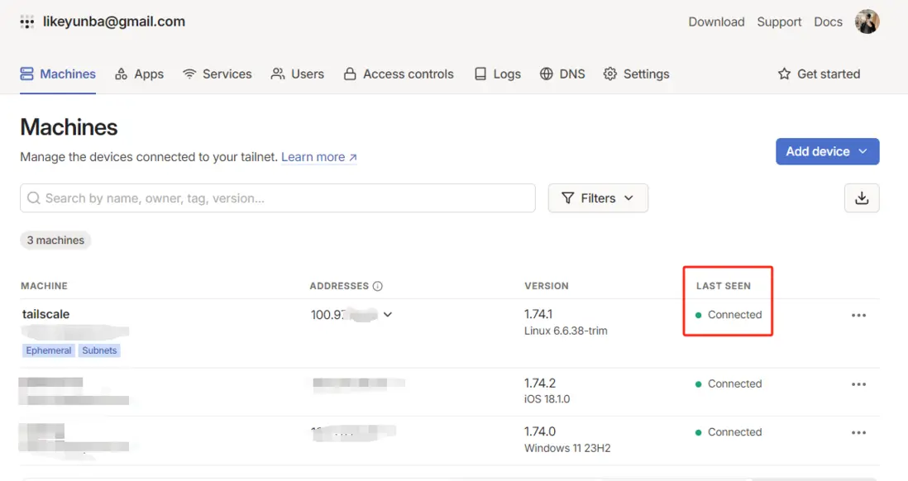Open the user avatar profile menu

click(x=867, y=22)
